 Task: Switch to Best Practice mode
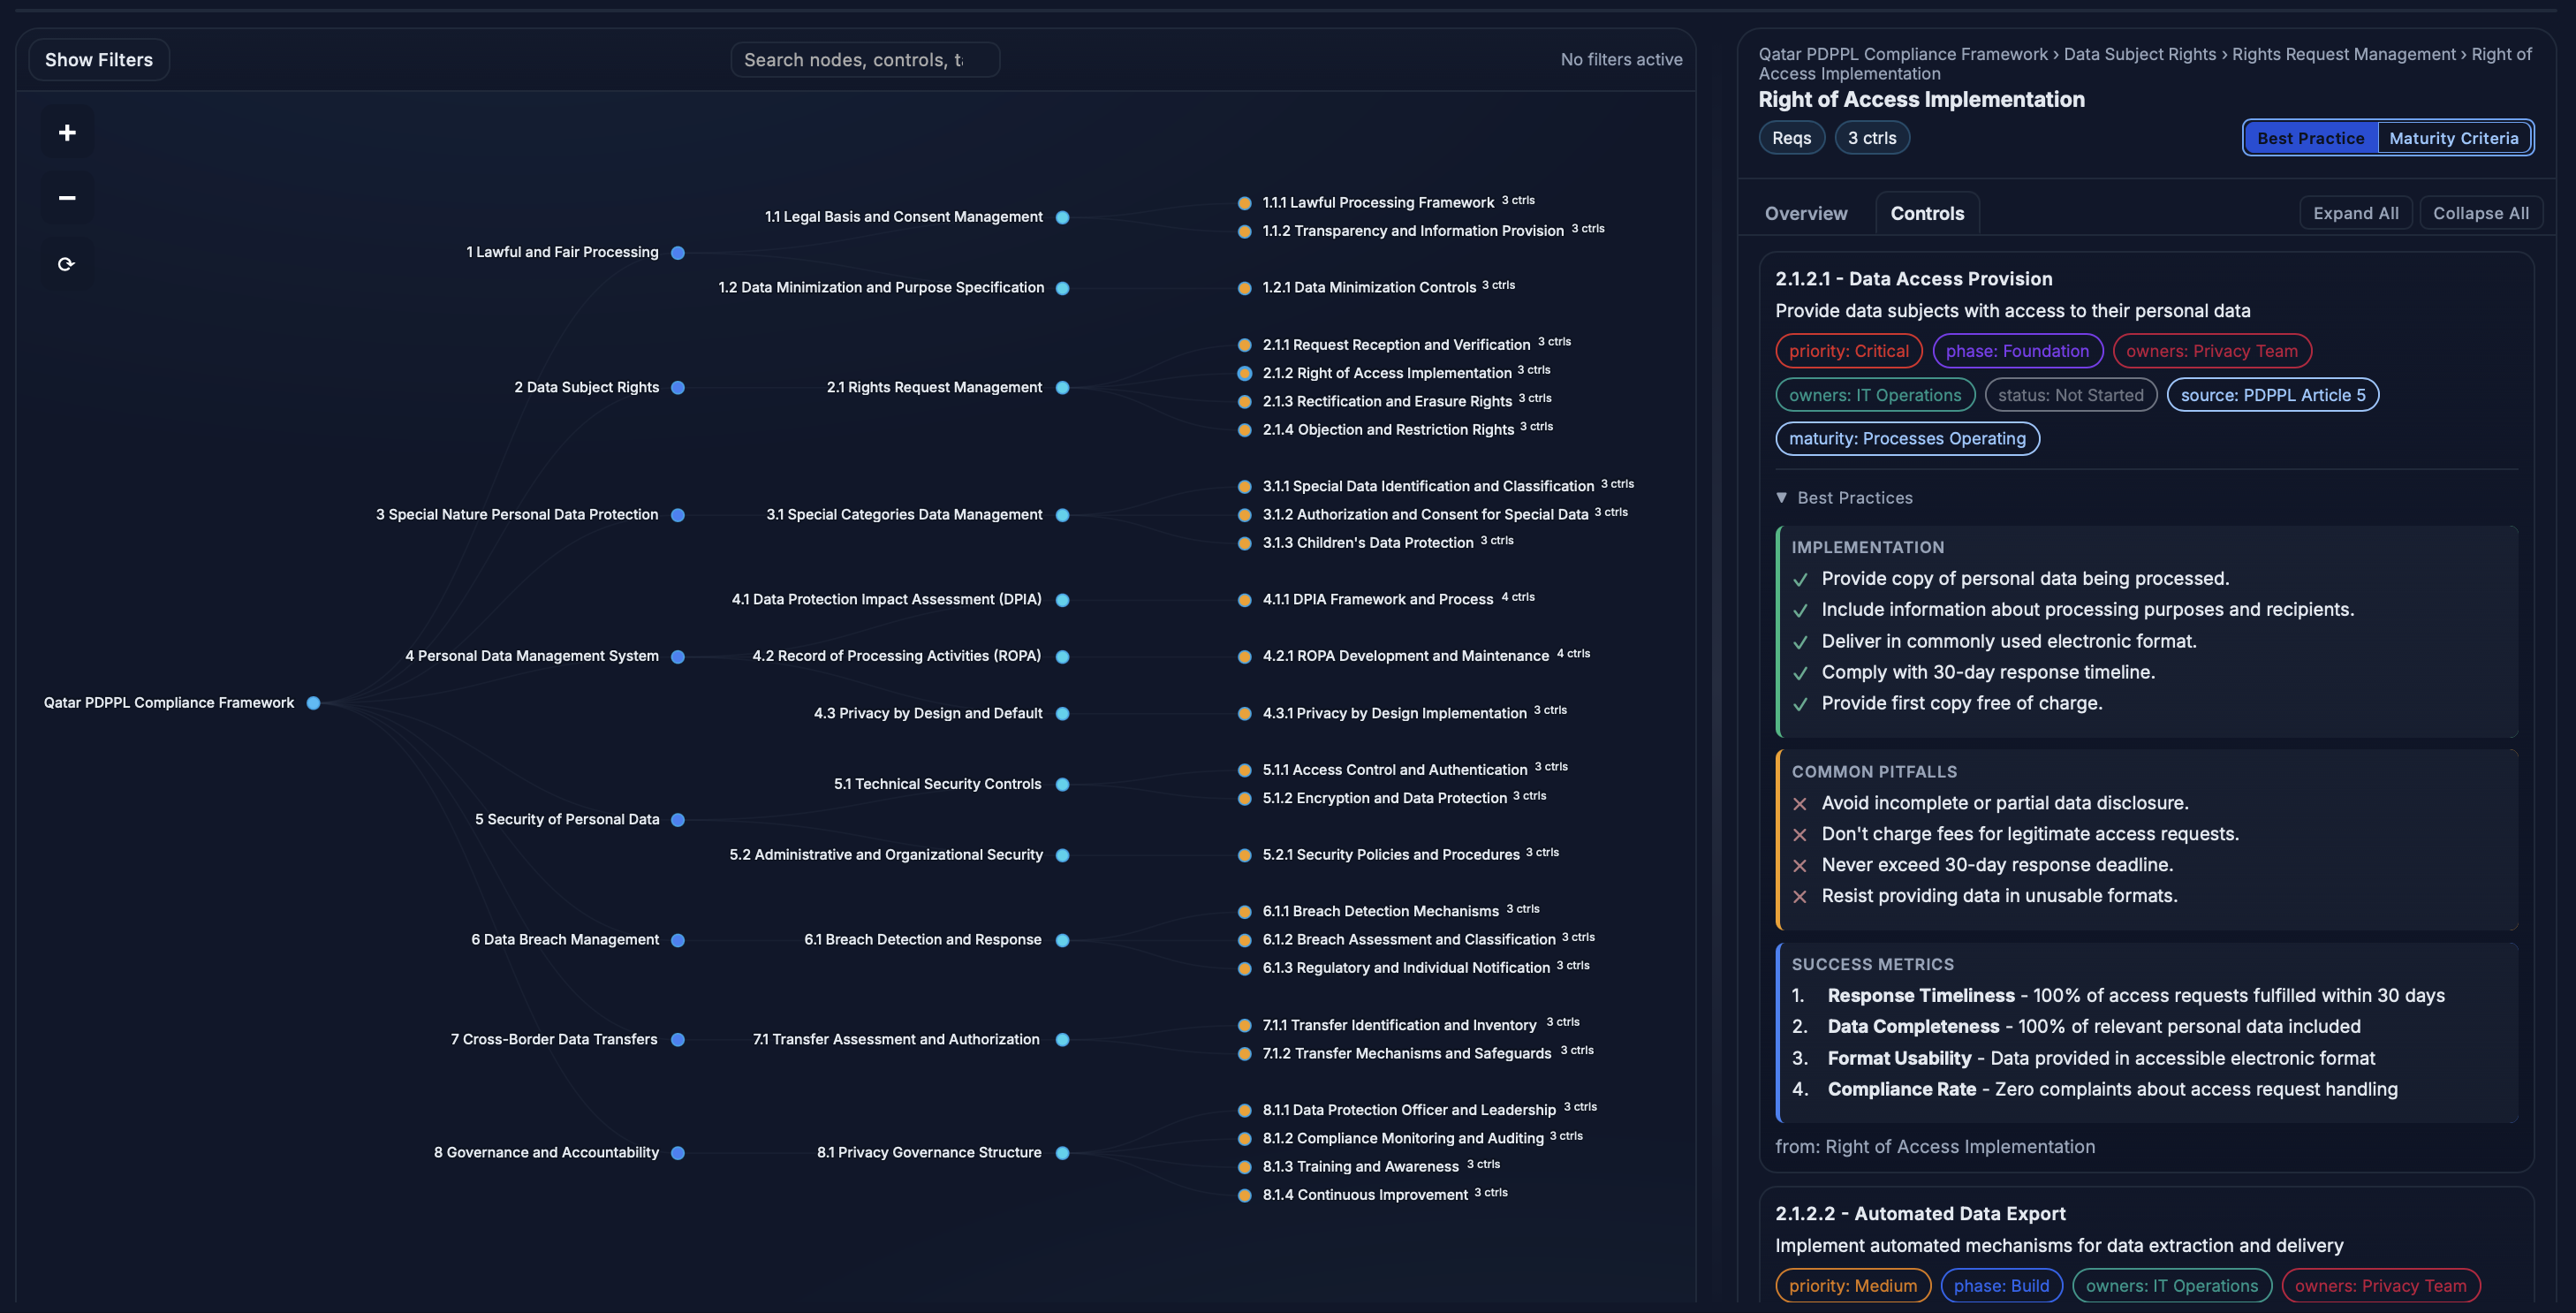pyautogui.click(x=2310, y=138)
